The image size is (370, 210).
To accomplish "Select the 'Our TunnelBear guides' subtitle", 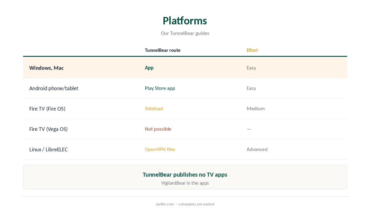I will pyautogui.click(x=185, y=33).
